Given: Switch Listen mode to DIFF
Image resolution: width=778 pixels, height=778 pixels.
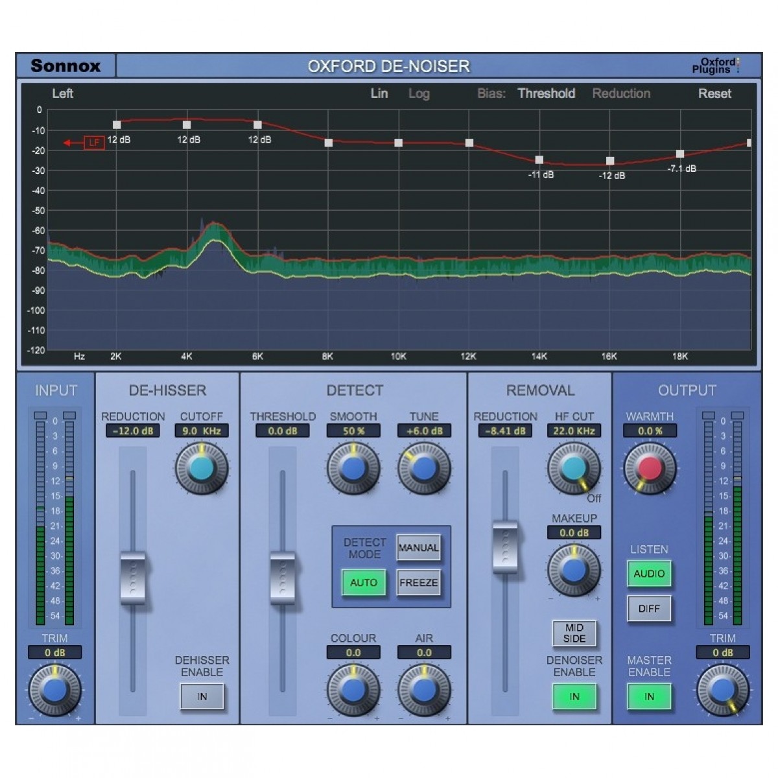Looking at the screenshot, I should (x=649, y=609).
